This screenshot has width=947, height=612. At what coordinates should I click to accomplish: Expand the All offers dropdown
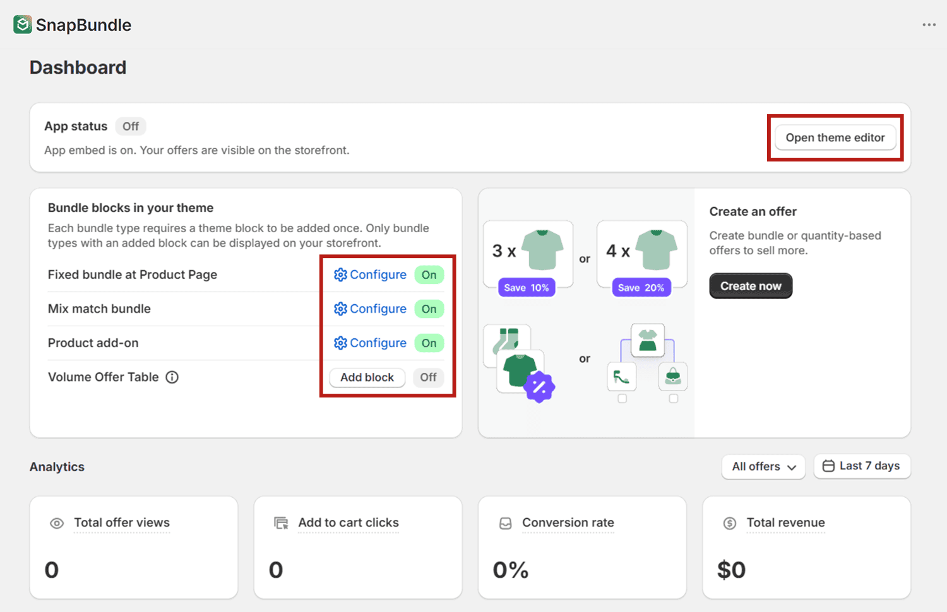[x=763, y=466]
